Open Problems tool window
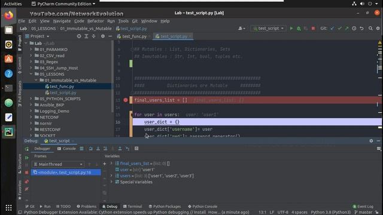Image resolution: width=383 pixels, height=215 pixels. [86, 207]
